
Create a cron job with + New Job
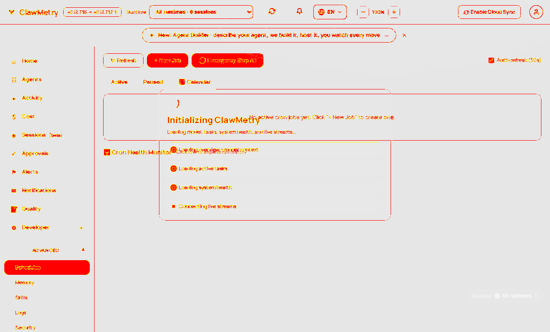tap(168, 61)
